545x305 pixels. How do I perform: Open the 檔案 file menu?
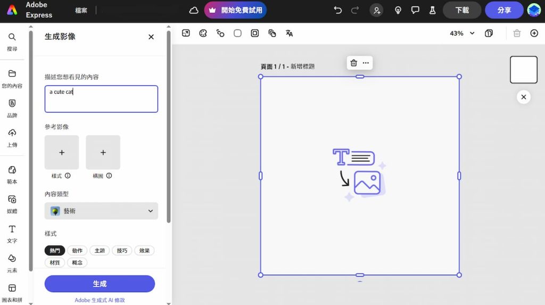click(81, 11)
